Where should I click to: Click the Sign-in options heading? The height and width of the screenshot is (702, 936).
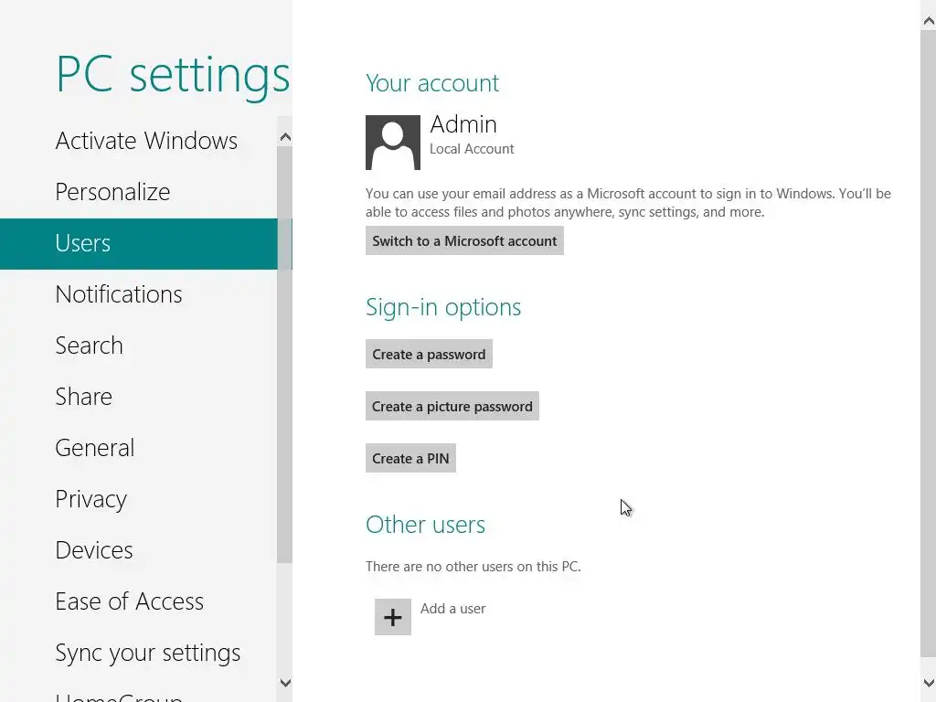click(443, 308)
